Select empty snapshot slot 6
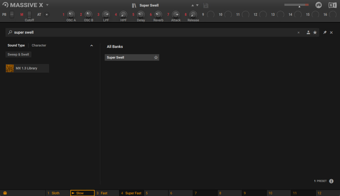The image size is (340, 196). click(x=181, y=193)
